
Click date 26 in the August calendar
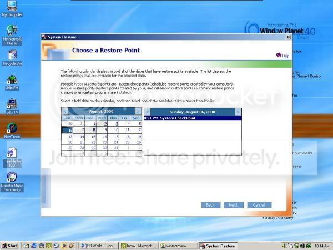click(136, 142)
